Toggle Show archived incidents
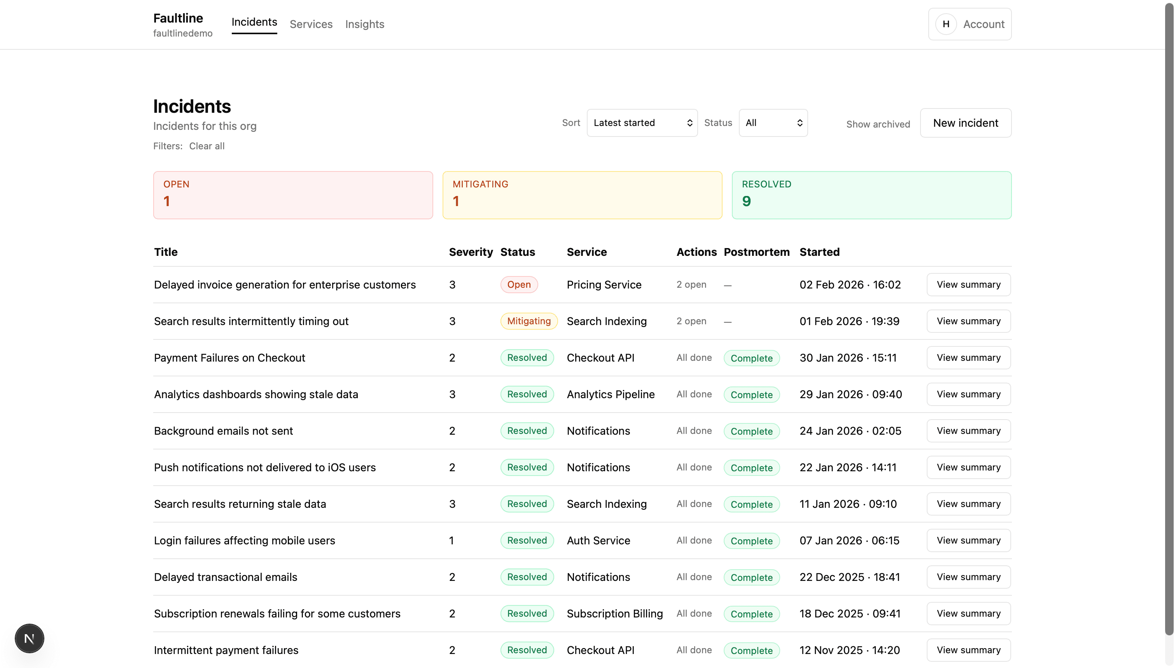 tap(877, 124)
